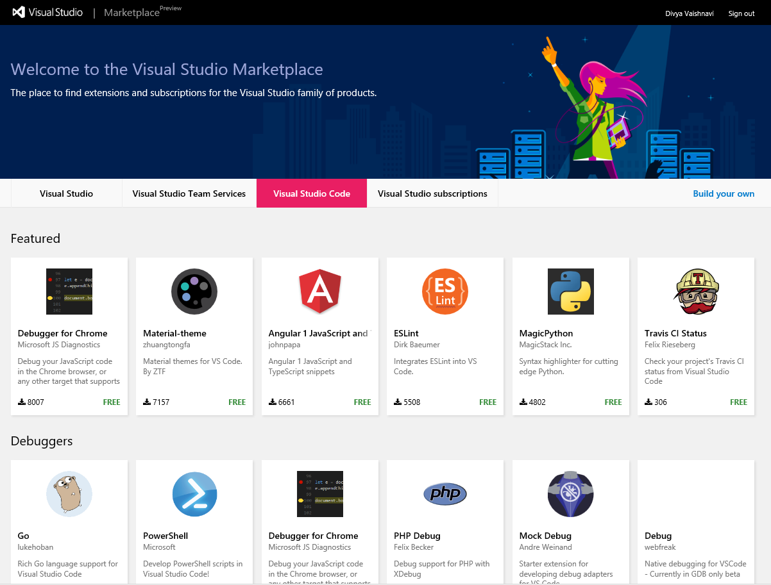
Task: Click publisher name Dirk Baeumer
Action: tap(417, 345)
